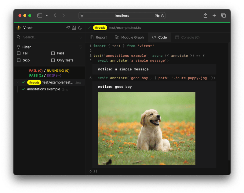244x193 pixels.
Task: Enable the Pass filter checkbox
Action: pos(53,53)
